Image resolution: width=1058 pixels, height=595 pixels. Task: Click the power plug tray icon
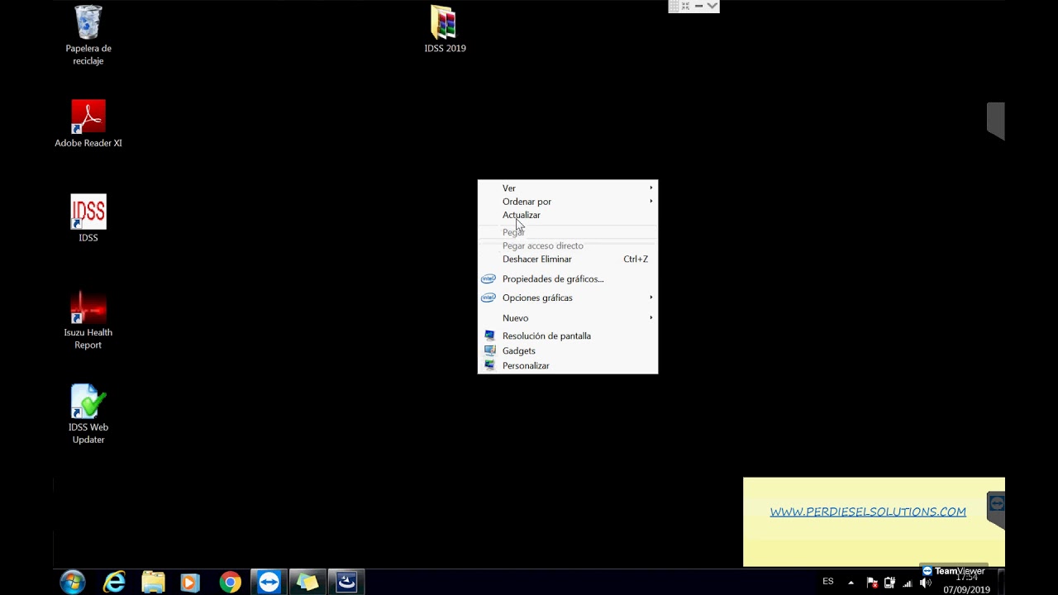pos(889,583)
